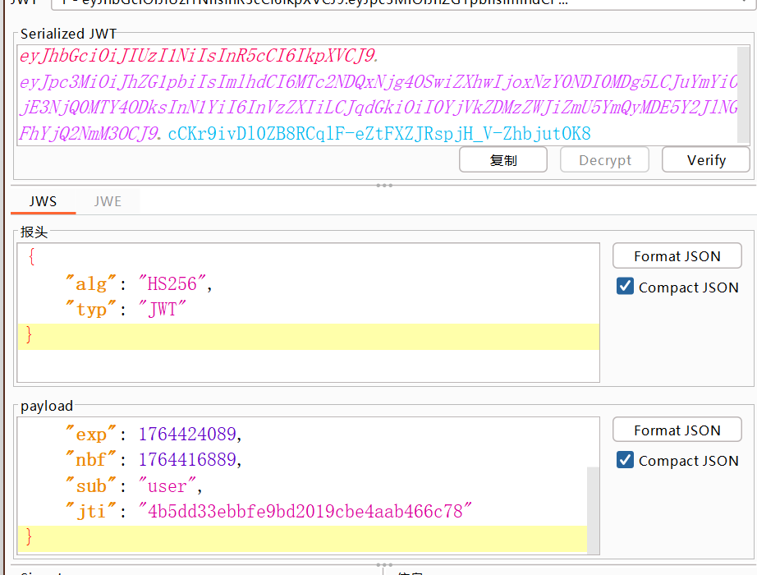The image size is (757, 575).
Task: Click the Decrypt button
Action: [604, 160]
